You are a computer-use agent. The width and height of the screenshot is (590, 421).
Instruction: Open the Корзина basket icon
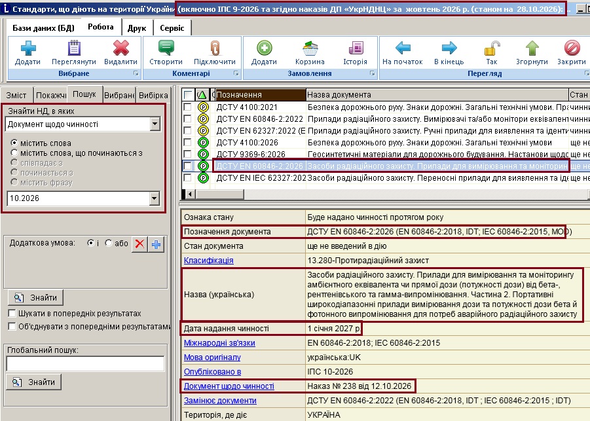pyautogui.click(x=310, y=48)
